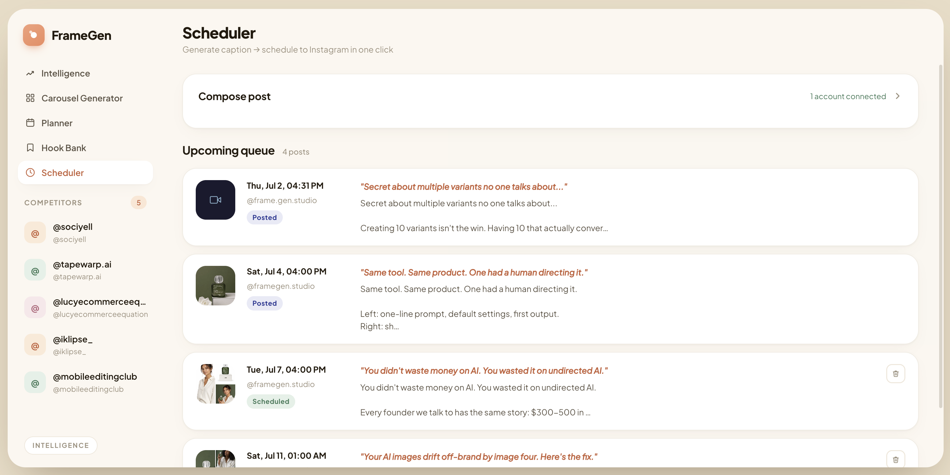Click the FrameGen logo icon
This screenshot has width=950, height=475.
tap(33, 35)
